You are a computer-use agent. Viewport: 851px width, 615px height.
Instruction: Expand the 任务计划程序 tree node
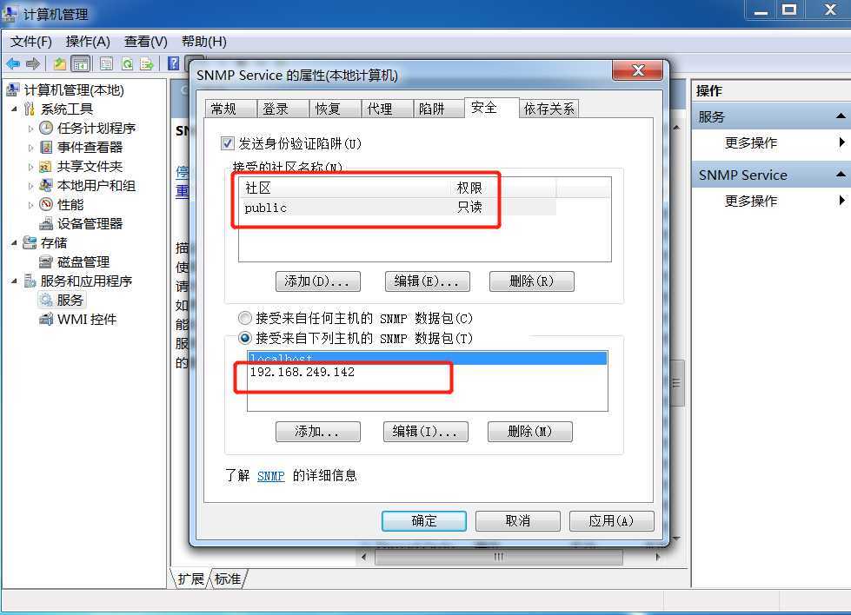(x=30, y=129)
